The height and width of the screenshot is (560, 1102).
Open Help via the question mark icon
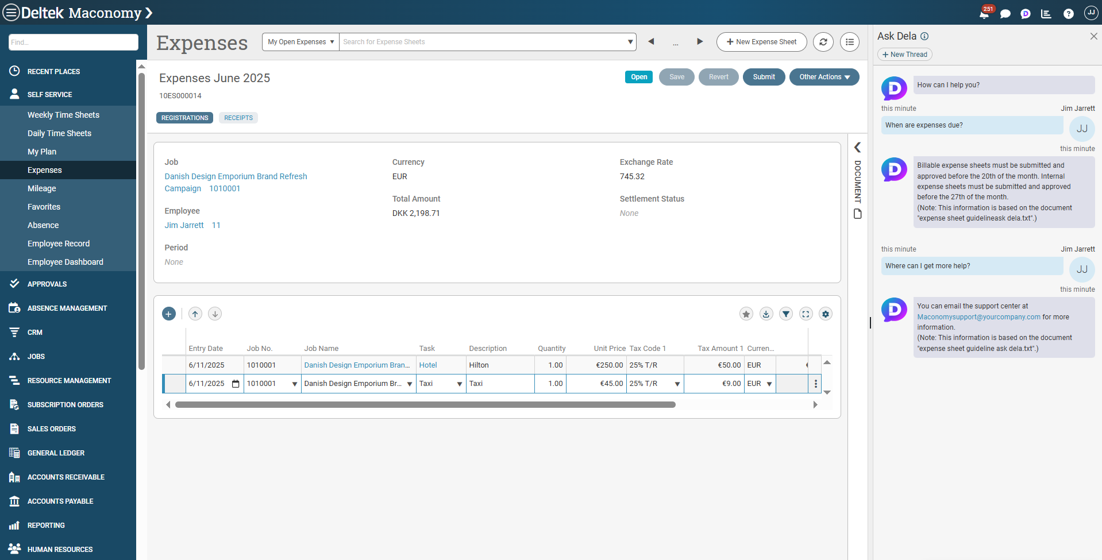[1068, 13]
